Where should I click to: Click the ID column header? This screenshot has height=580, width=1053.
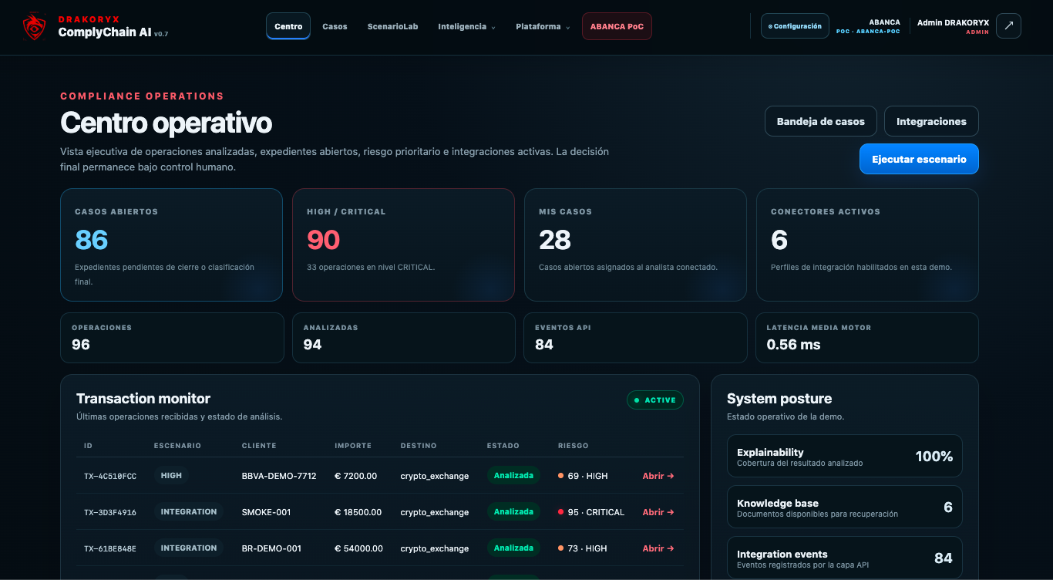(88, 446)
